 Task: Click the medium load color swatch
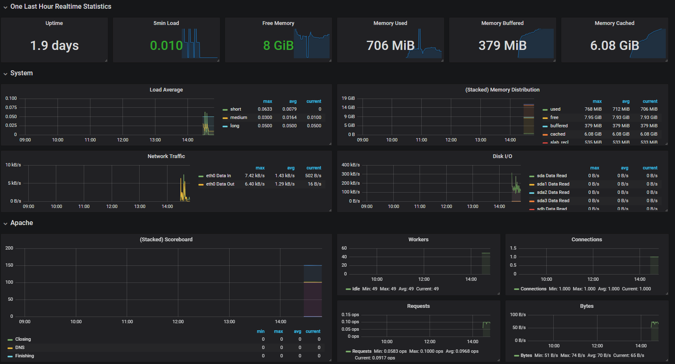[225, 118]
